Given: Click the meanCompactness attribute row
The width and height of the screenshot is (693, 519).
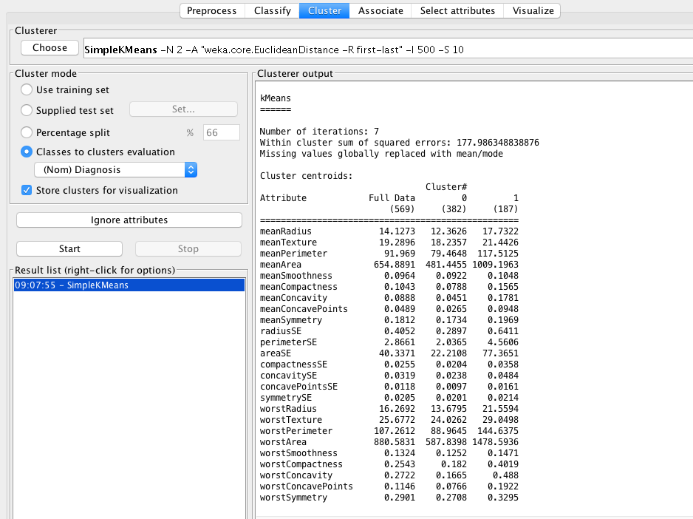Looking at the screenshot, I should (389, 287).
